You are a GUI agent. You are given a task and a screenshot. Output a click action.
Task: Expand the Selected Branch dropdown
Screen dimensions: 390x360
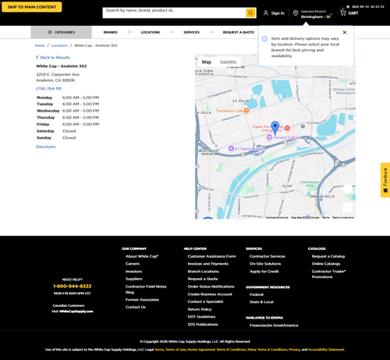tap(331, 14)
